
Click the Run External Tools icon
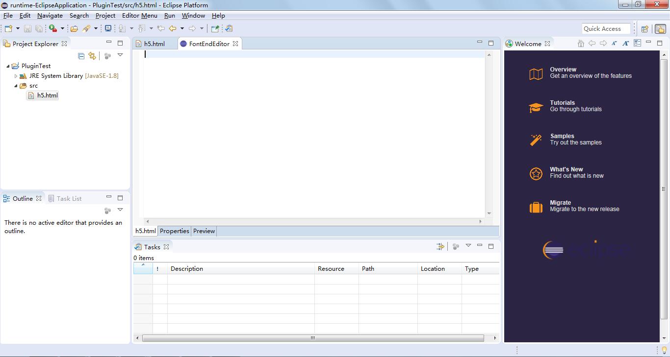[x=53, y=28]
